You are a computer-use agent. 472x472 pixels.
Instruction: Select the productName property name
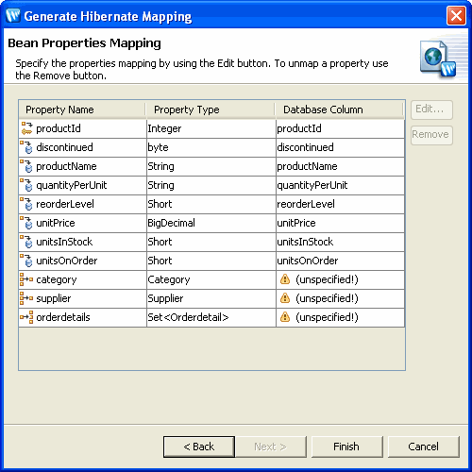tap(66, 166)
